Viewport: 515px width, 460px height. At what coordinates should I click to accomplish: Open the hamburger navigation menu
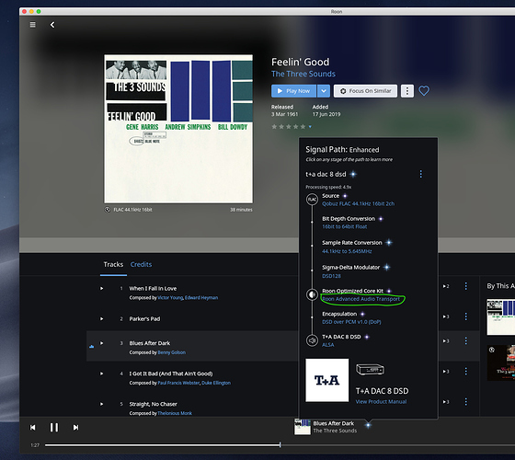(32, 25)
